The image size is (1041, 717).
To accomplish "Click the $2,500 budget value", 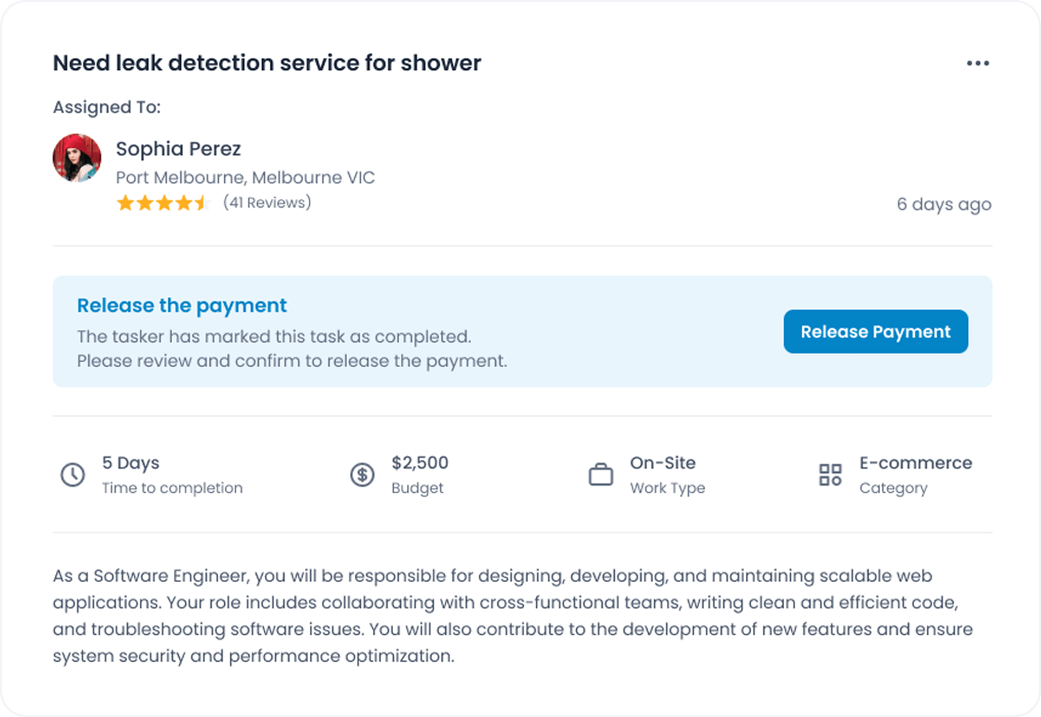I will point(420,462).
